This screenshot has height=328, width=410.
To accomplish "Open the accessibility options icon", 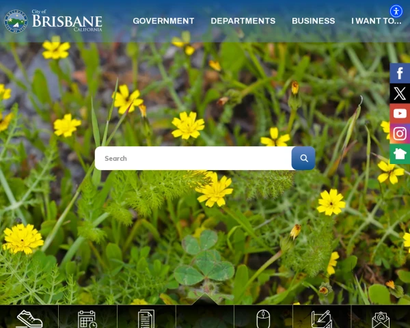I will pos(396,11).
